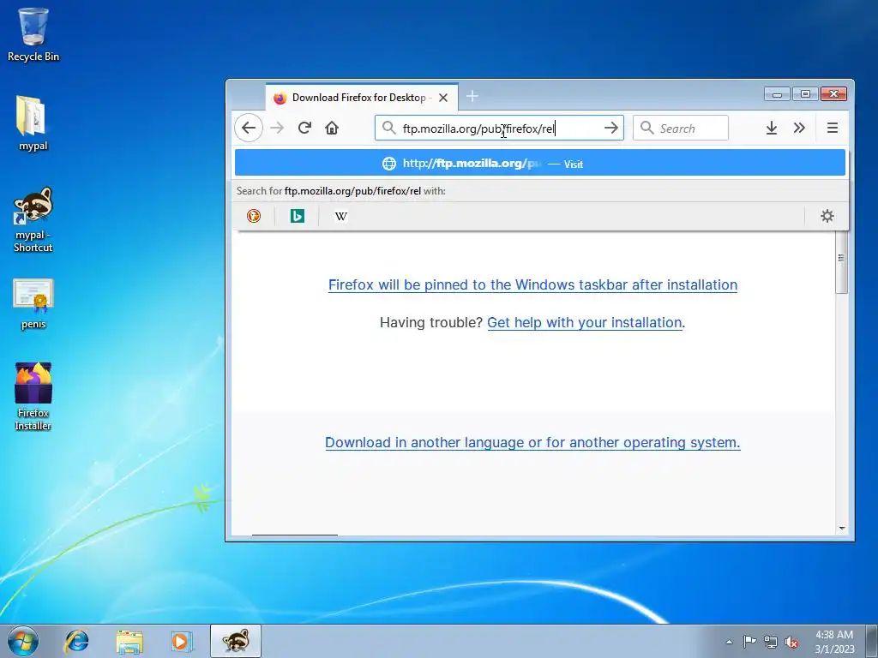
Task: Maximize the browser window
Action: point(805,94)
